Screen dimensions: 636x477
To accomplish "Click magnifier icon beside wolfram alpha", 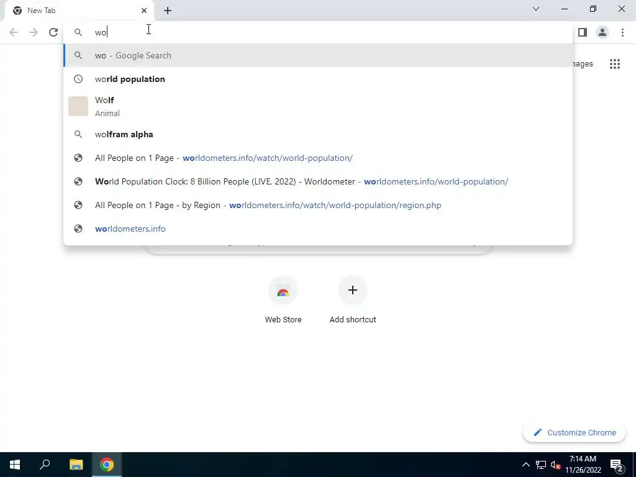I will click(x=78, y=134).
